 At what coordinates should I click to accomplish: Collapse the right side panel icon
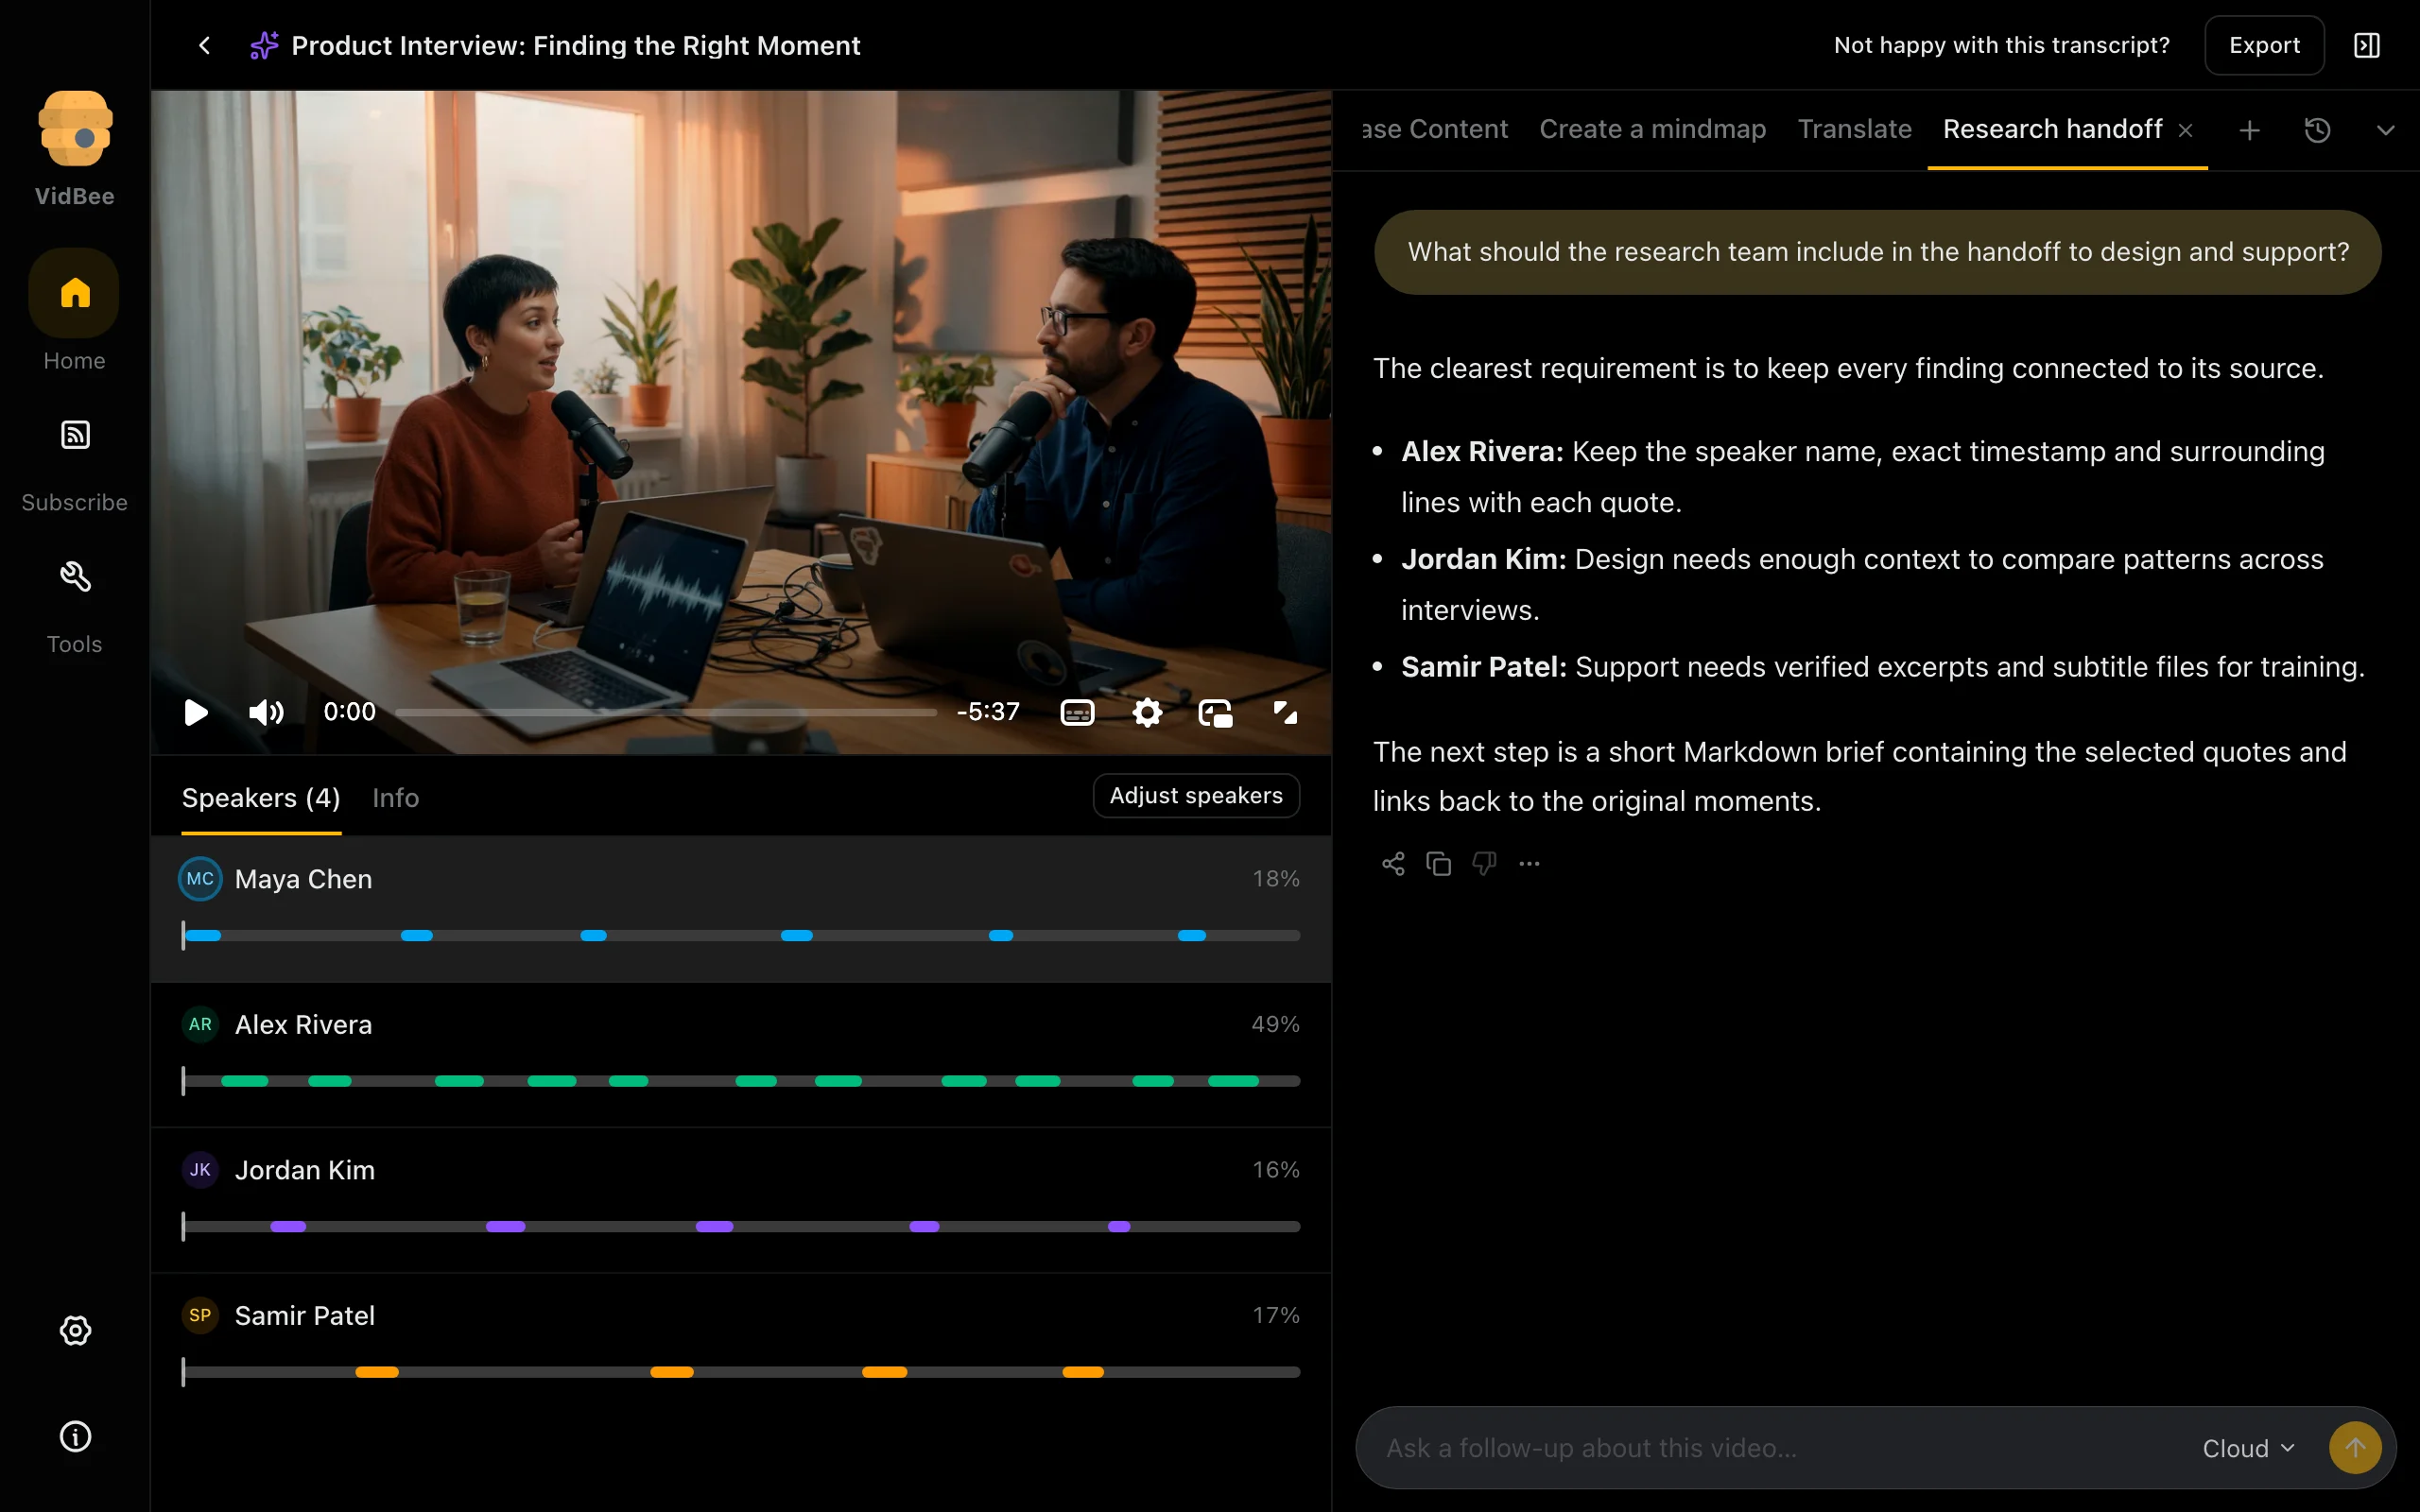click(x=2367, y=45)
